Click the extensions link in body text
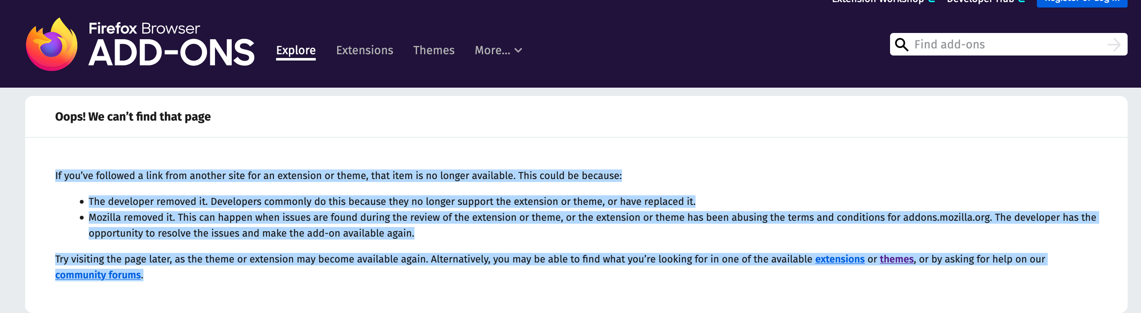The width and height of the screenshot is (1141, 313). 840,260
